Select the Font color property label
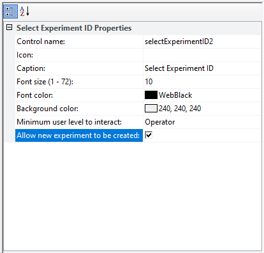 point(34,95)
